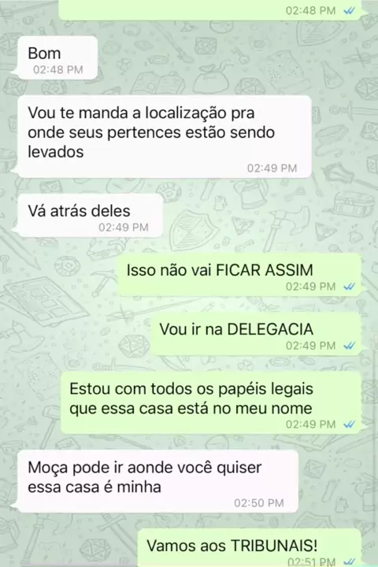The height and width of the screenshot is (567, 378).
Task: Click read-receipt checkmarks on 'DELEGACIA' message
Action: point(349,346)
